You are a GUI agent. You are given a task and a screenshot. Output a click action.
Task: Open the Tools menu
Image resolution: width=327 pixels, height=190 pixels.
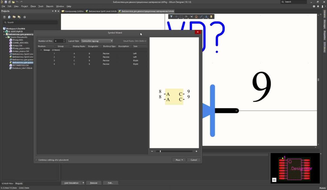coord(41,6)
